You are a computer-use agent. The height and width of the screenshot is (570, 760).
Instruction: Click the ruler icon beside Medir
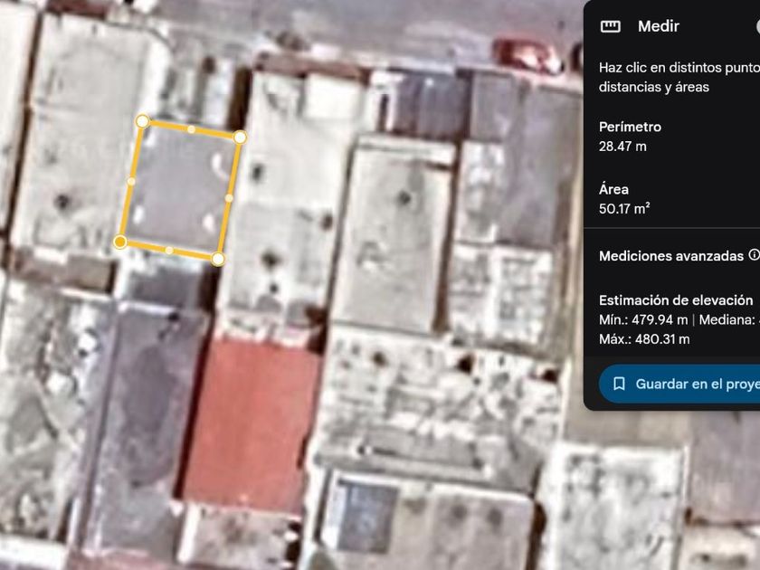[610, 26]
